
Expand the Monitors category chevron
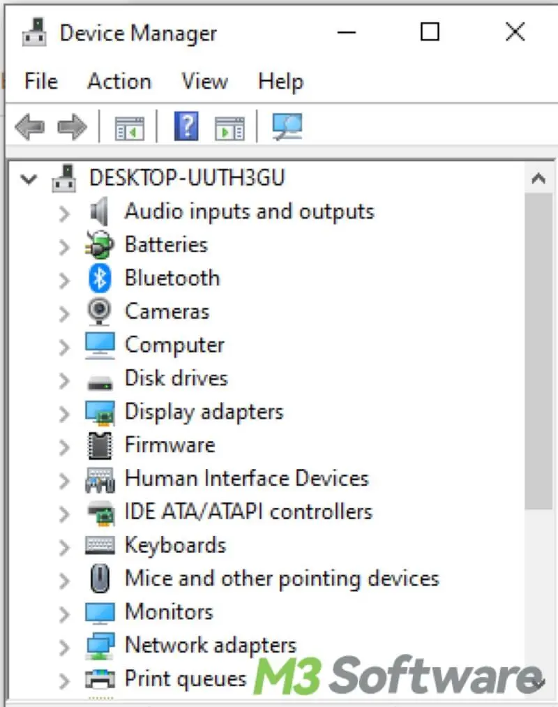(64, 614)
